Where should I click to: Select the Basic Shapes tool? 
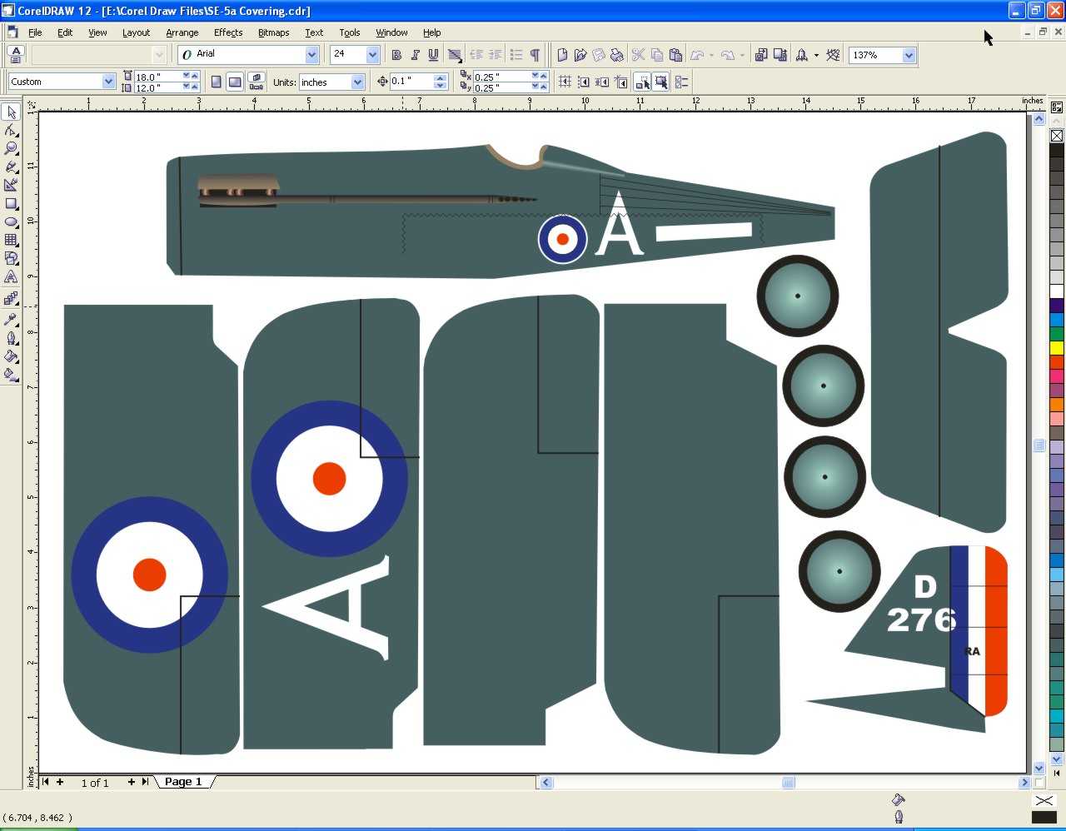(x=11, y=258)
